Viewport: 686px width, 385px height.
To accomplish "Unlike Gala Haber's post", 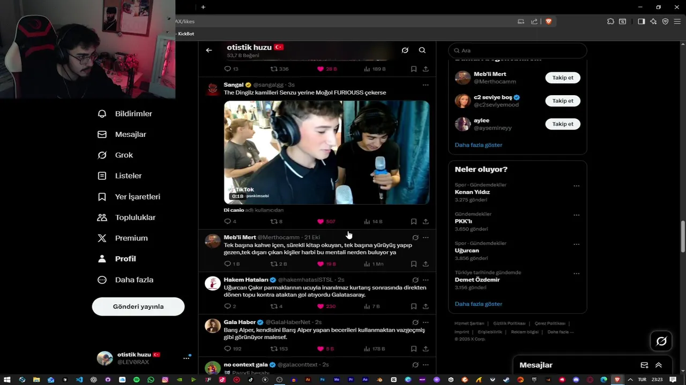I will click(x=320, y=349).
